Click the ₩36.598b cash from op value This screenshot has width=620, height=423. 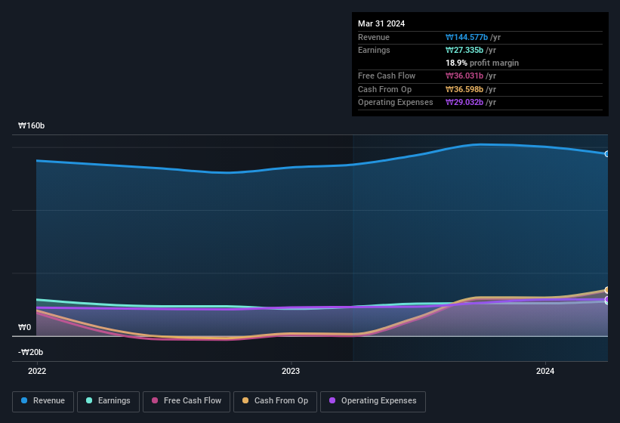coord(464,89)
